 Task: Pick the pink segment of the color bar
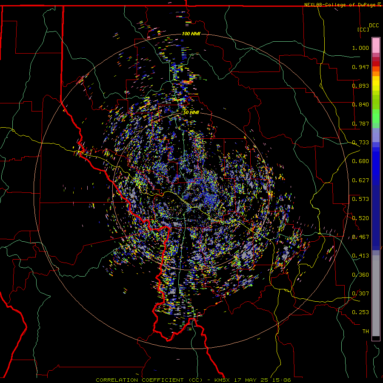coord(376,46)
